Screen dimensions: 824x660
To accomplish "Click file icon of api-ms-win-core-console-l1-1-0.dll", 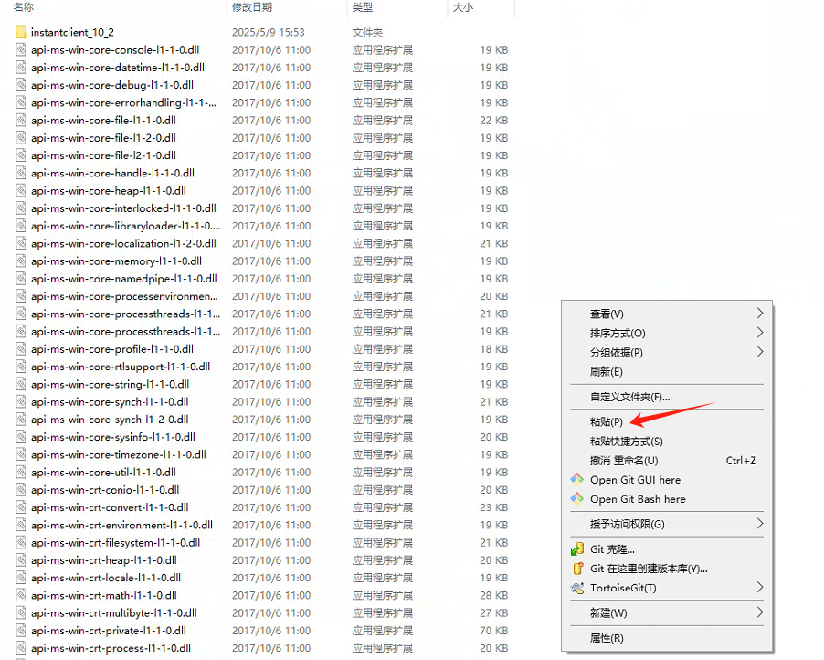I will click(21, 50).
